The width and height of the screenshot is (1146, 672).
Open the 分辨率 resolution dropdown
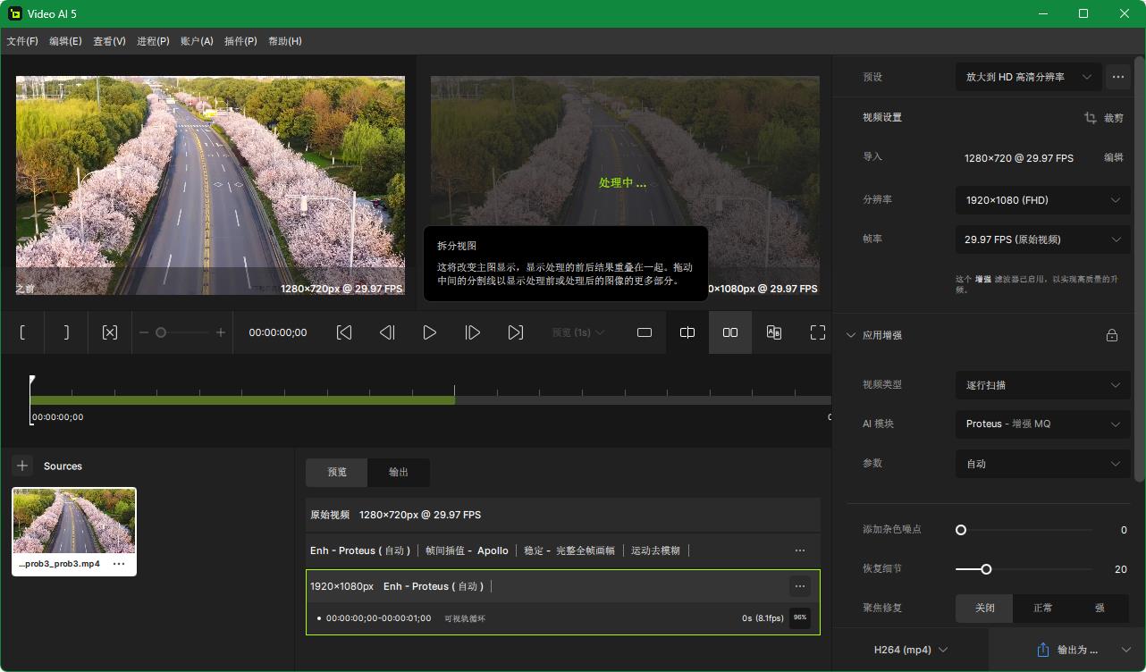click(x=1042, y=200)
